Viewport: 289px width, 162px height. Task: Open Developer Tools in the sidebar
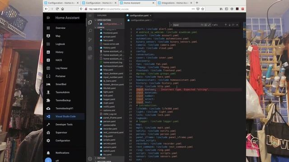64,125
